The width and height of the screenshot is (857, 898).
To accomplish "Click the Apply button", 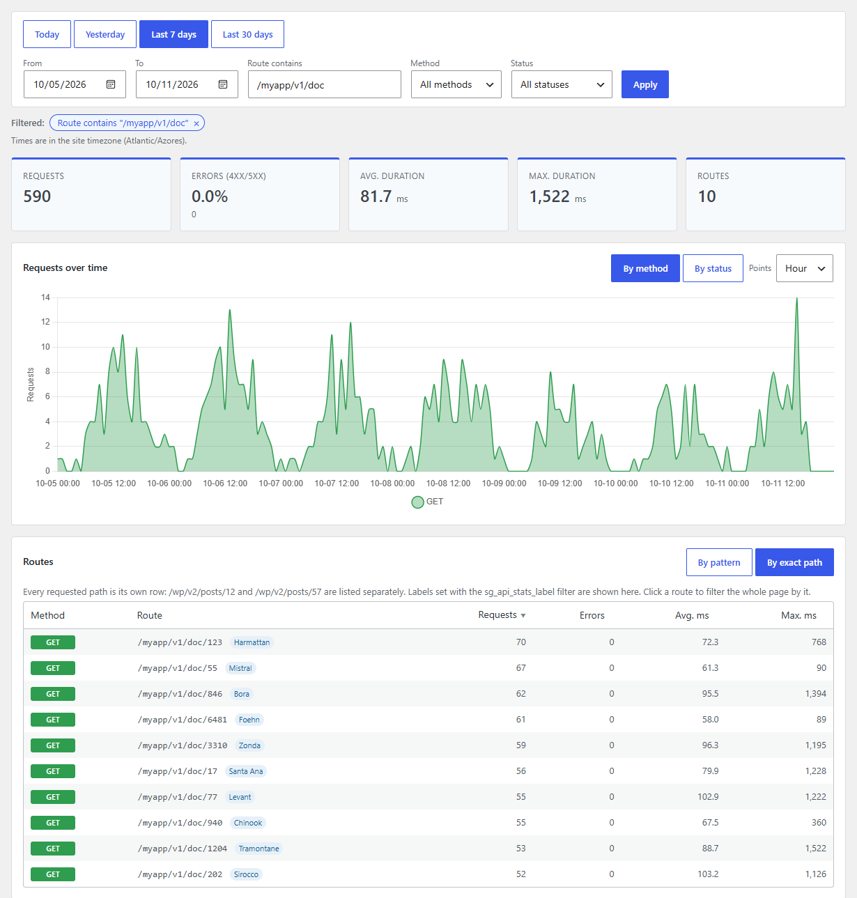I will pos(645,84).
